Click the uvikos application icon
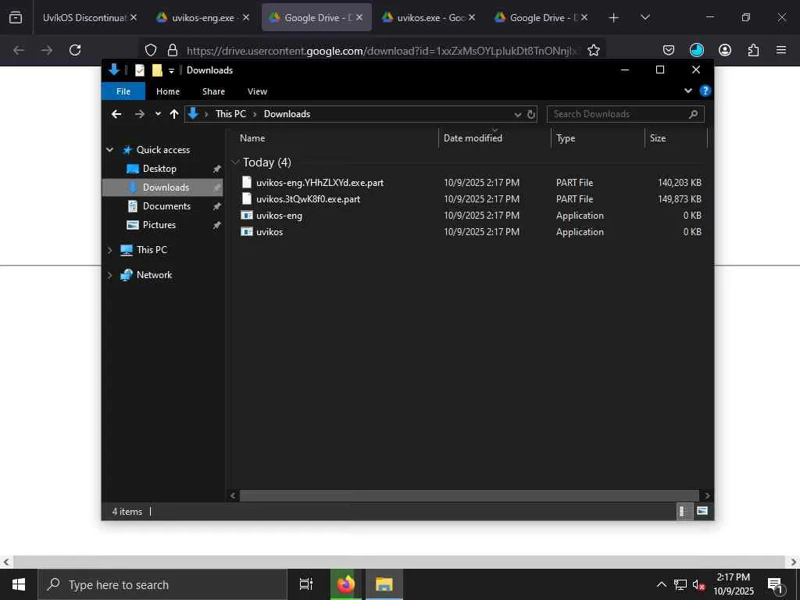The height and width of the screenshot is (600, 800). click(x=247, y=231)
